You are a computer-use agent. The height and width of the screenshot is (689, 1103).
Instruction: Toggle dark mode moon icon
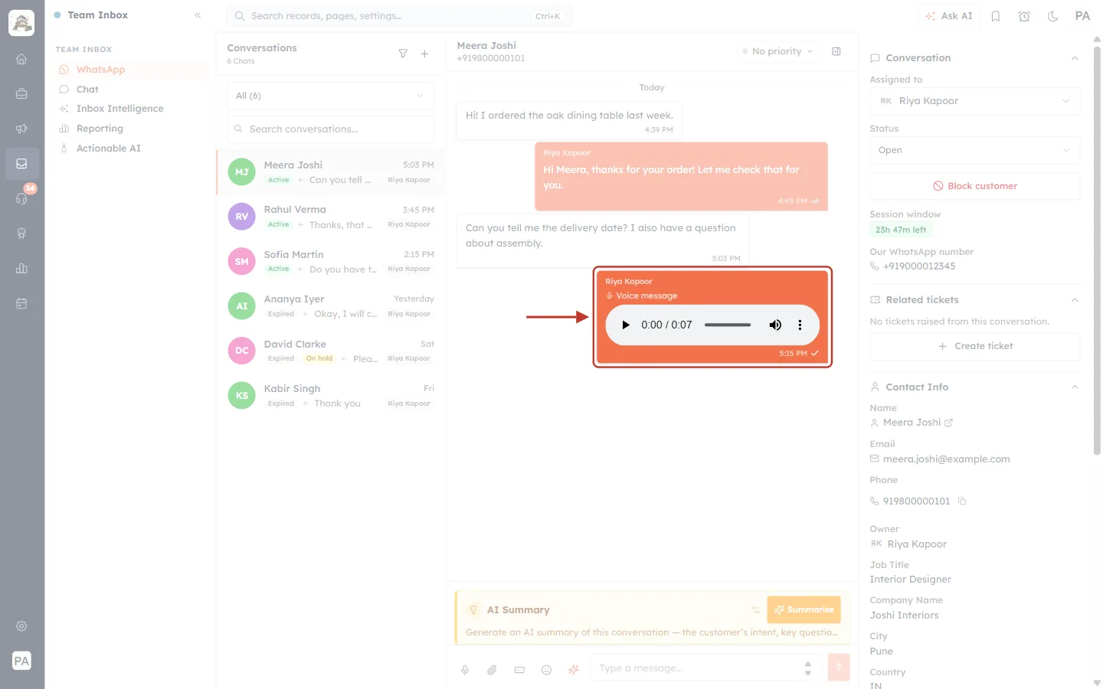click(x=1052, y=16)
